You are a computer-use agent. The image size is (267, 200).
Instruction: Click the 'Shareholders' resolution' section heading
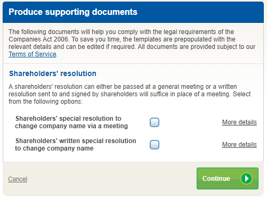click(53, 73)
